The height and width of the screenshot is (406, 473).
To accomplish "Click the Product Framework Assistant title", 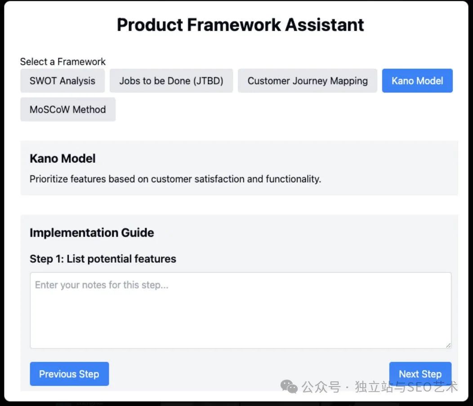I will click(241, 25).
